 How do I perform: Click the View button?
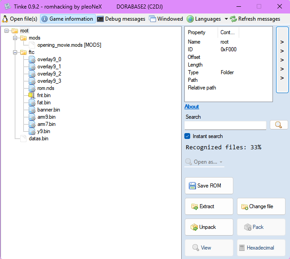point(209,248)
